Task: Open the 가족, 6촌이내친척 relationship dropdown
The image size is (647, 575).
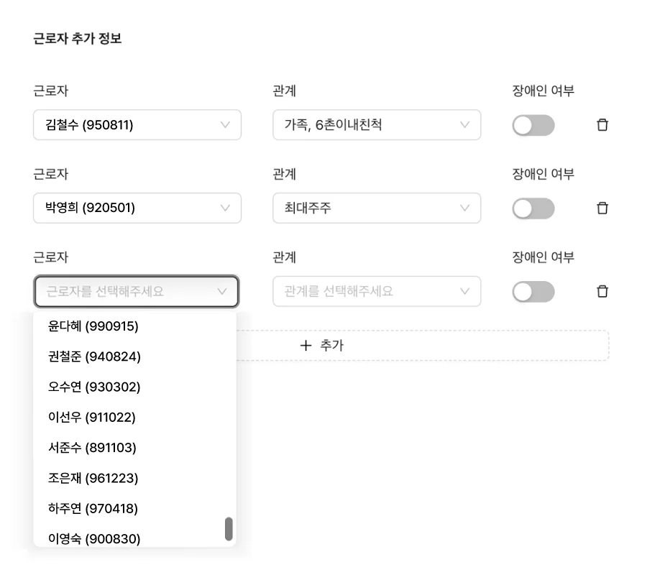Action: coord(377,124)
